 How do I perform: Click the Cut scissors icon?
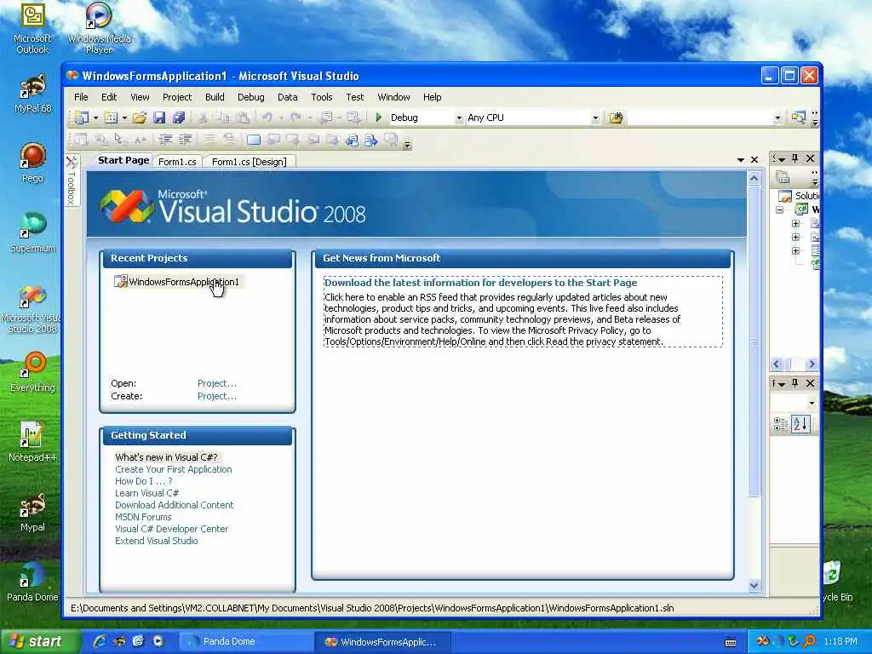203,118
